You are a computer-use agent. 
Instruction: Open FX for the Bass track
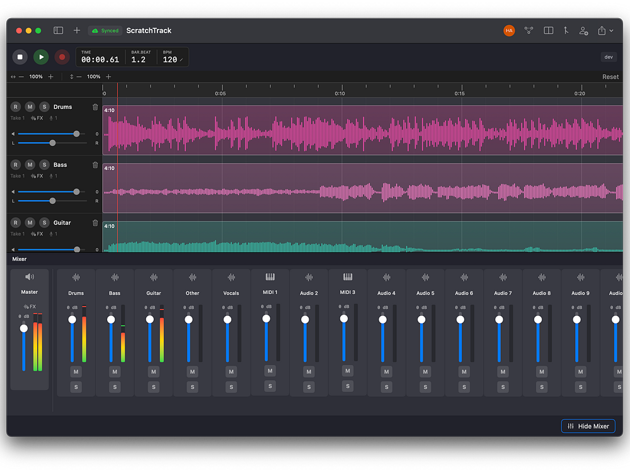pyautogui.click(x=37, y=176)
